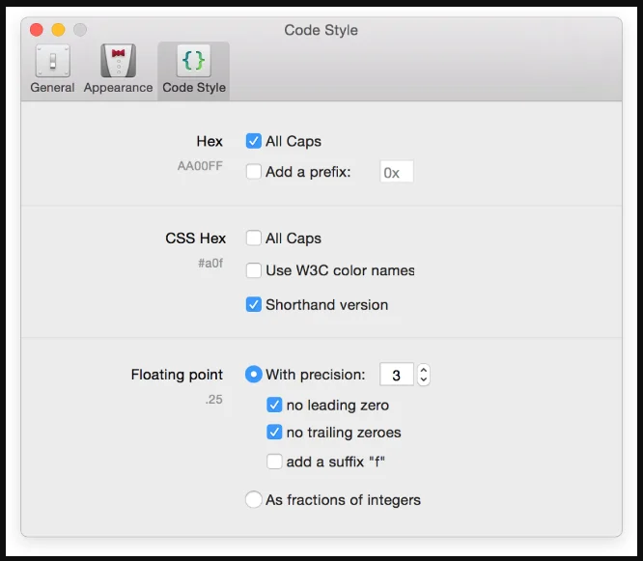Click the 0x prefix text field
This screenshot has width=643, height=561.
point(397,172)
